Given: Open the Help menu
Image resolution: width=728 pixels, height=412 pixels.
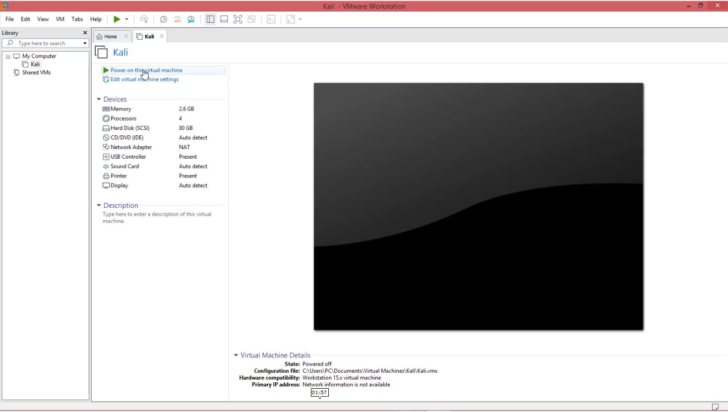Looking at the screenshot, I should [96, 19].
